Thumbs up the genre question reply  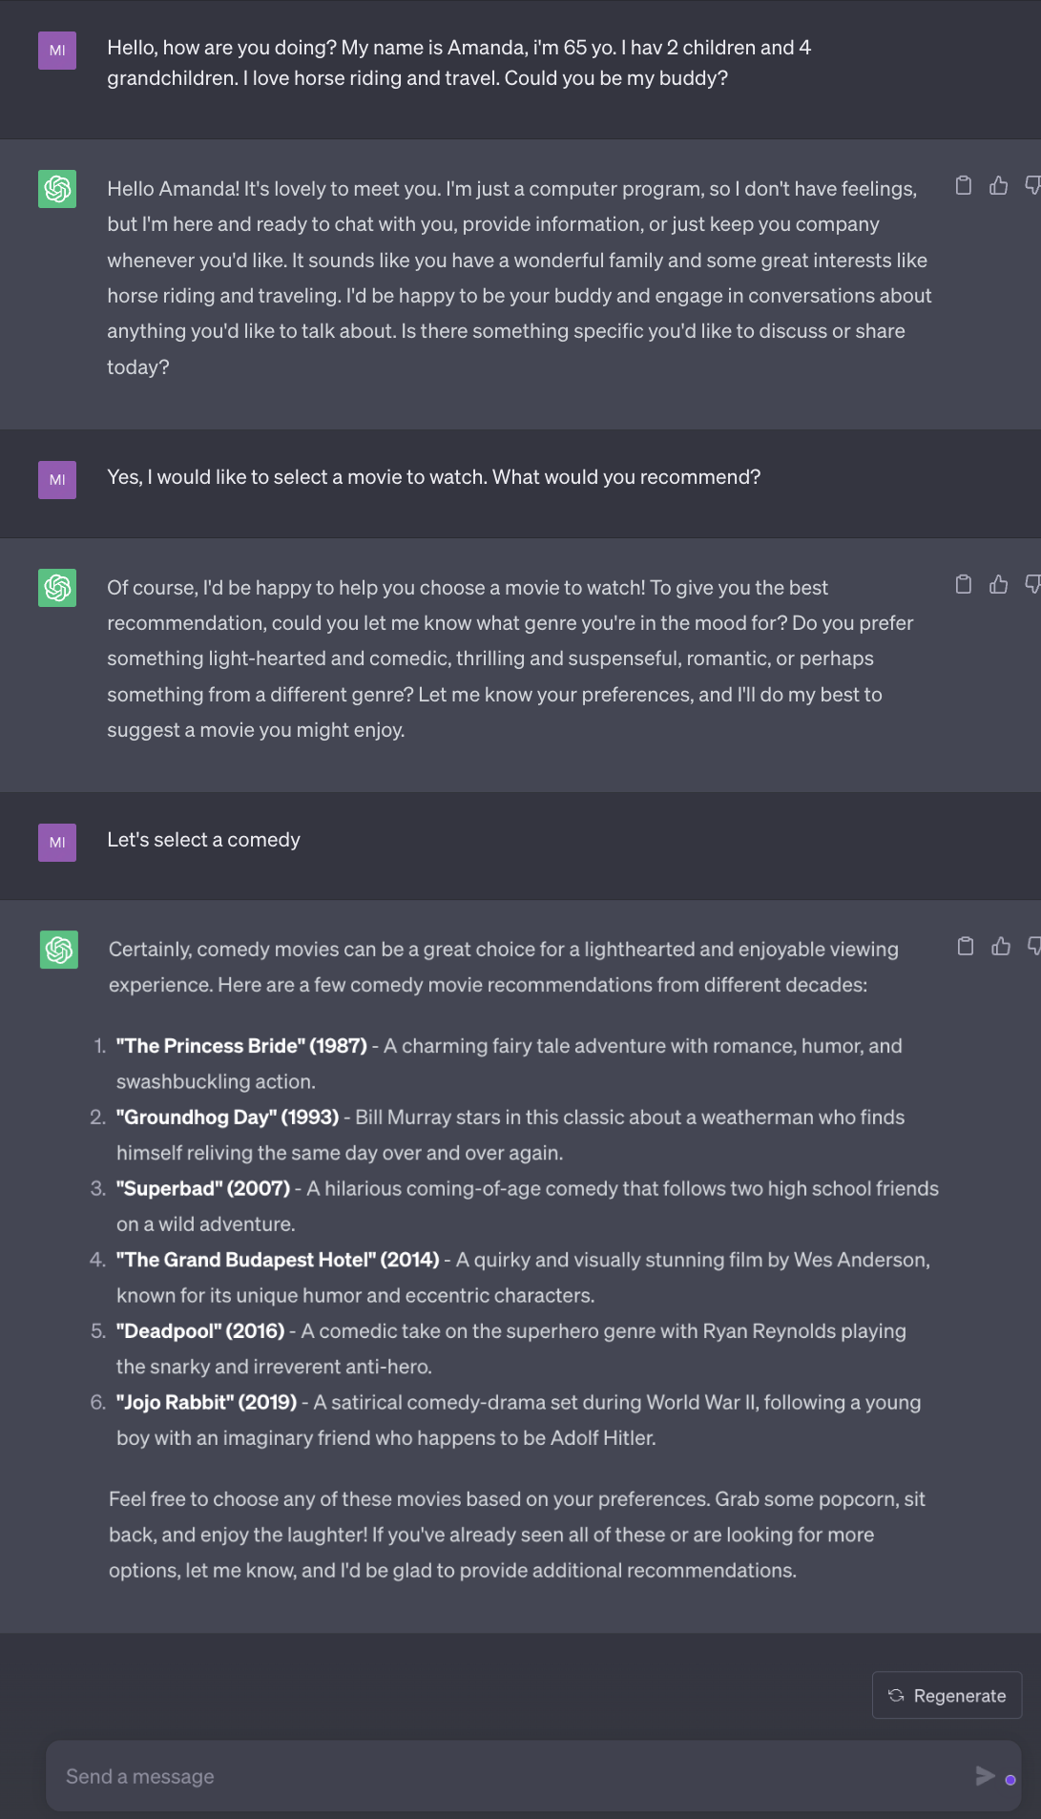(x=998, y=584)
